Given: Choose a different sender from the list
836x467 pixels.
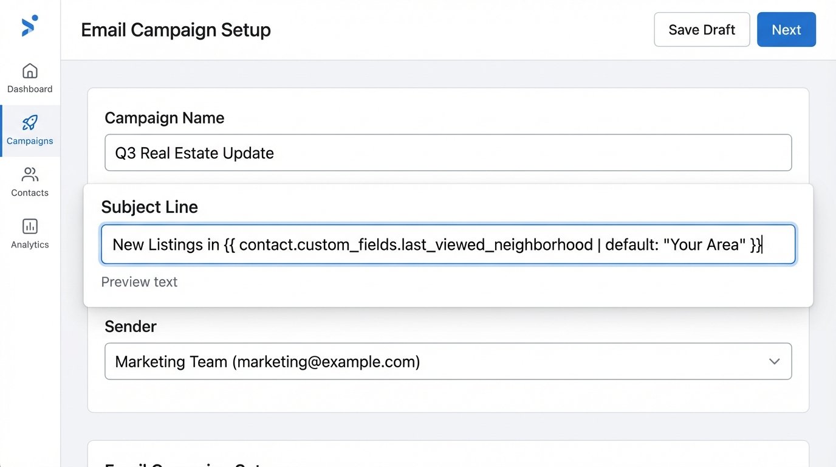Looking at the screenshot, I should [448, 361].
